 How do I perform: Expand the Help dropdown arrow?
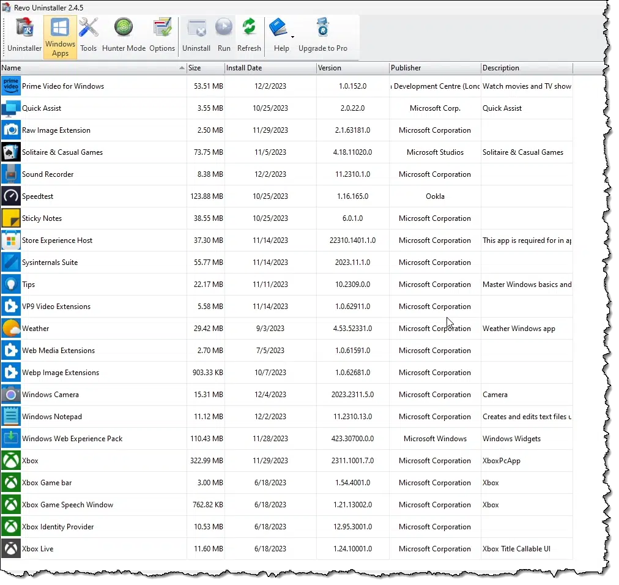click(x=292, y=37)
